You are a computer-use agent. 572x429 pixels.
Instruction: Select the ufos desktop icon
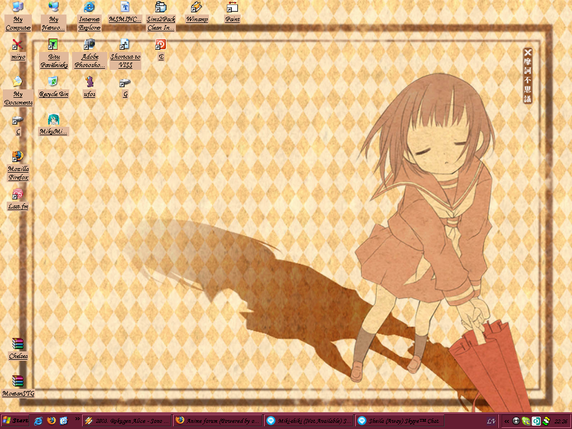(x=89, y=87)
